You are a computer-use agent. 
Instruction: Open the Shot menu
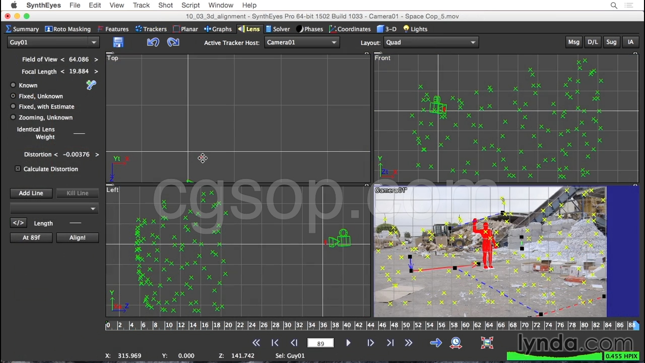(165, 5)
